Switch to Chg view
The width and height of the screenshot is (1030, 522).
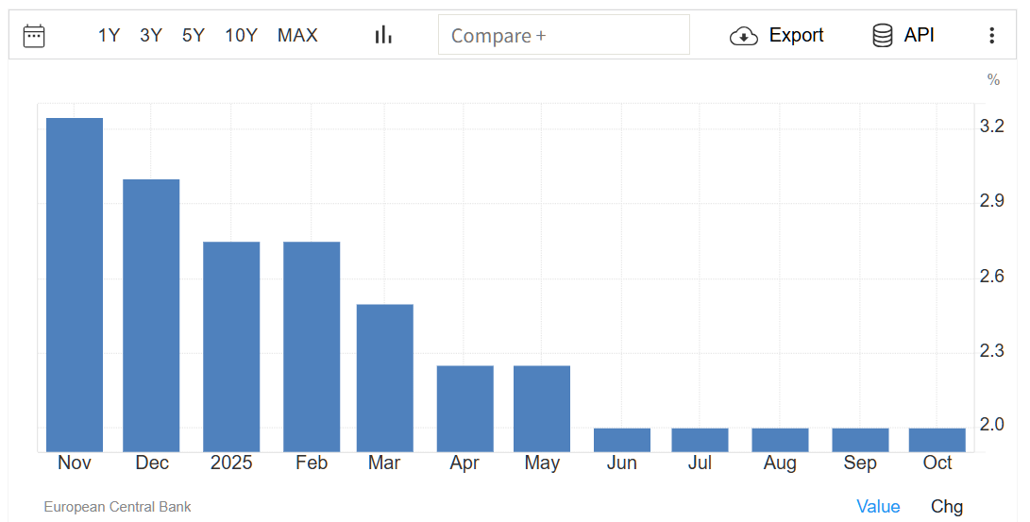click(x=947, y=507)
